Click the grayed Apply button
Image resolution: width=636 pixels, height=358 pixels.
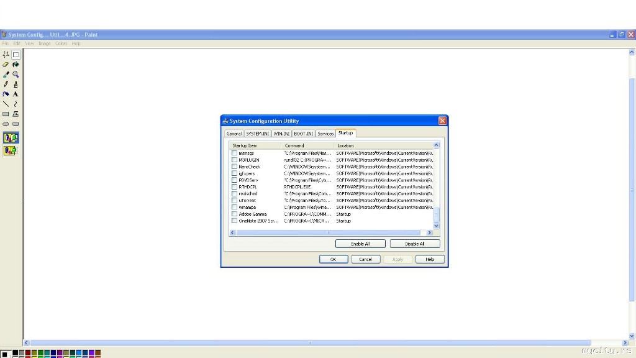(x=397, y=259)
